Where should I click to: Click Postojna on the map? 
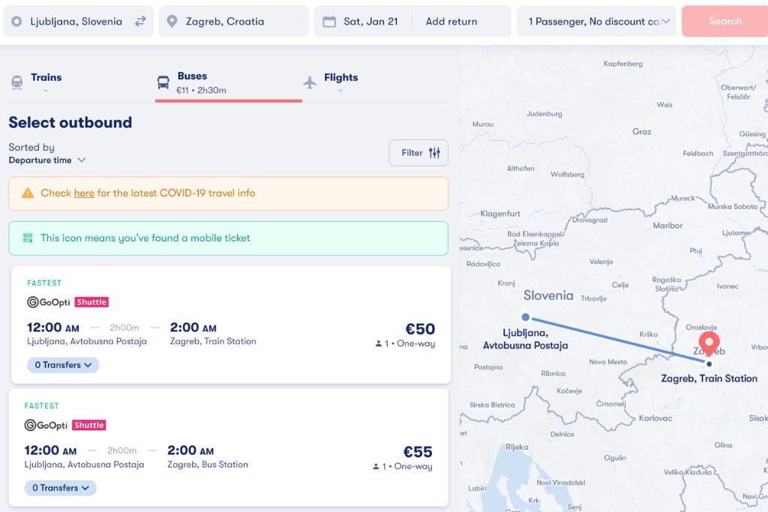(x=487, y=367)
